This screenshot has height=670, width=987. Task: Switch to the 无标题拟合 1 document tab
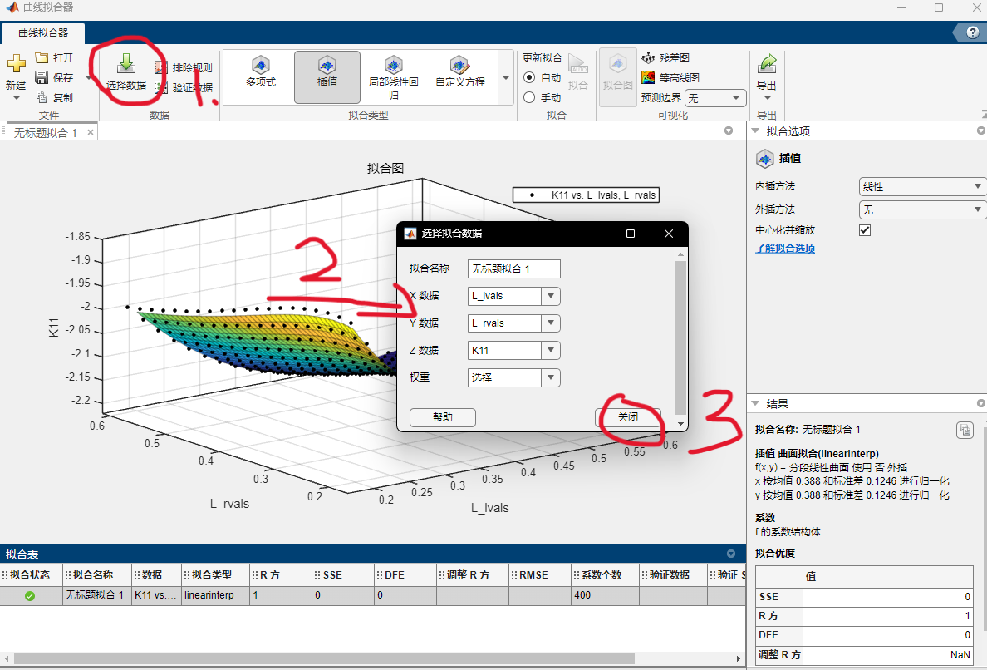click(x=46, y=133)
